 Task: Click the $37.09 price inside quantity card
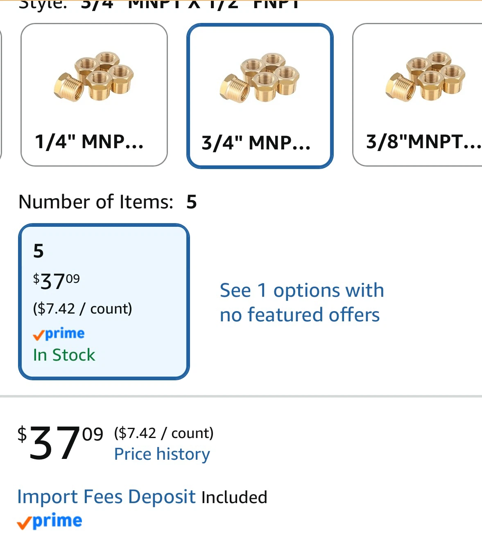point(57,281)
